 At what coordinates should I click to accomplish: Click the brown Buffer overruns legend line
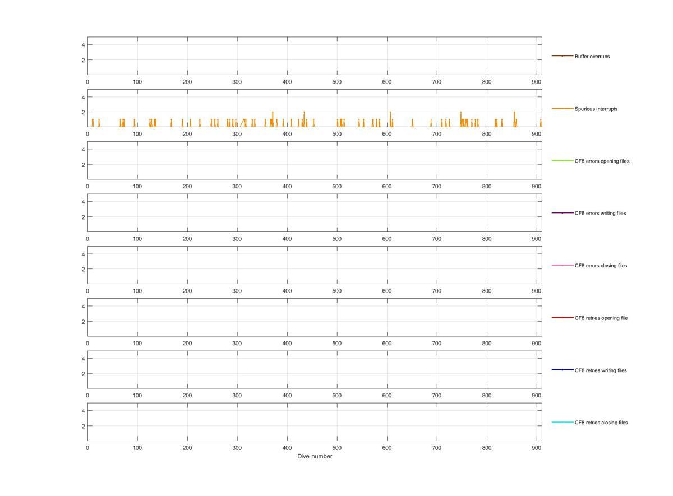point(563,56)
